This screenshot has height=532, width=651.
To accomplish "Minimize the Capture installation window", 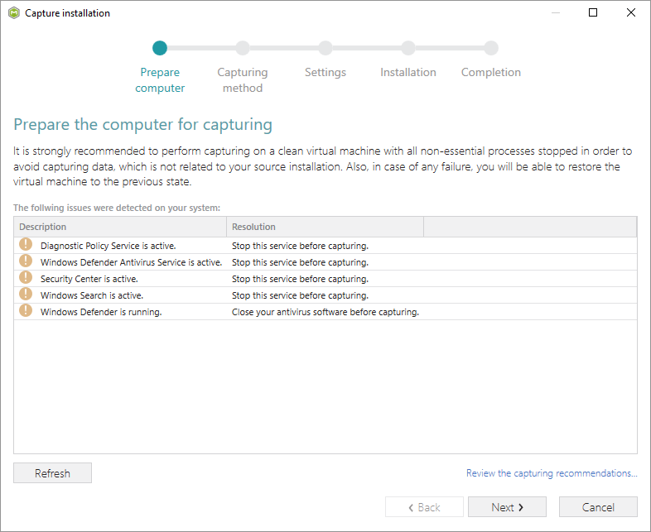I will (x=556, y=12).
